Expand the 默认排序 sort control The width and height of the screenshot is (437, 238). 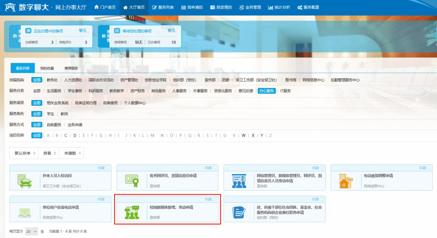pyautogui.click(x=24, y=153)
